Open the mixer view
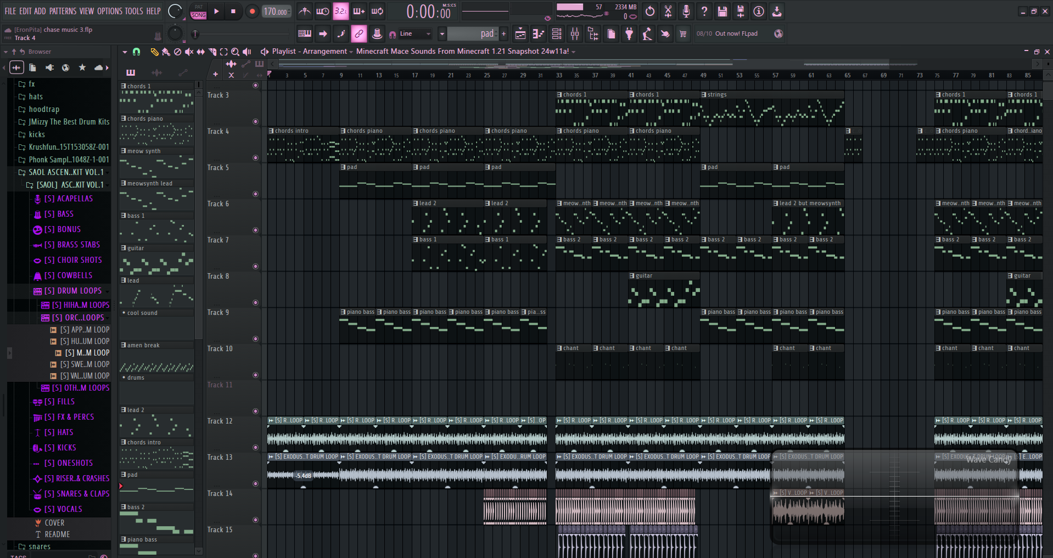This screenshot has height=558, width=1053. pyautogui.click(x=575, y=34)
